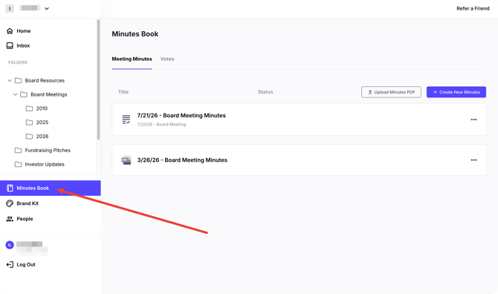The image size is (498, 294).
Task: Click the Fundraising Pitches folder icon
Action: click(x=18, y=150)
